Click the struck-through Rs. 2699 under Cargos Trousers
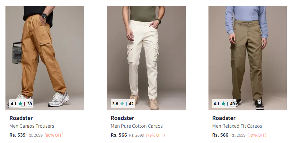 click(35, 135)
